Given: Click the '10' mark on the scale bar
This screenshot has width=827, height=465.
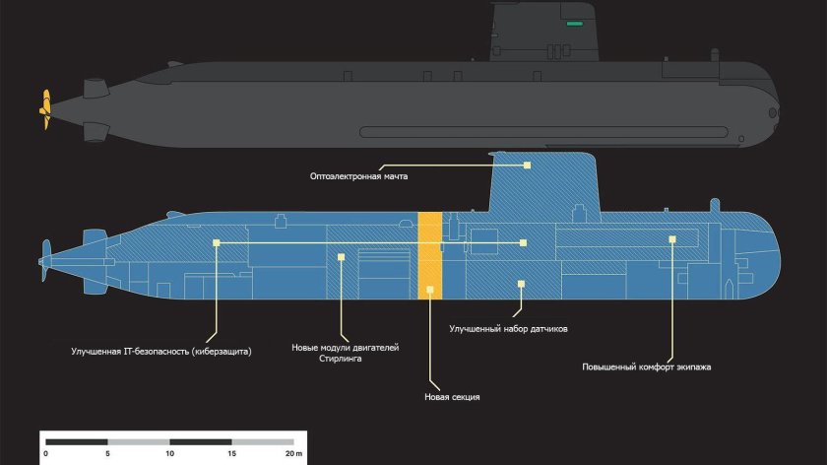Looking at the screenshot, I should (x=169, y=454).
